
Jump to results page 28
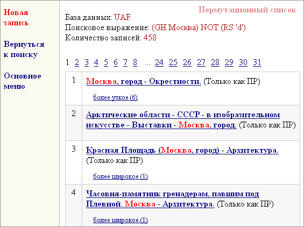click(x=215, y=62)
